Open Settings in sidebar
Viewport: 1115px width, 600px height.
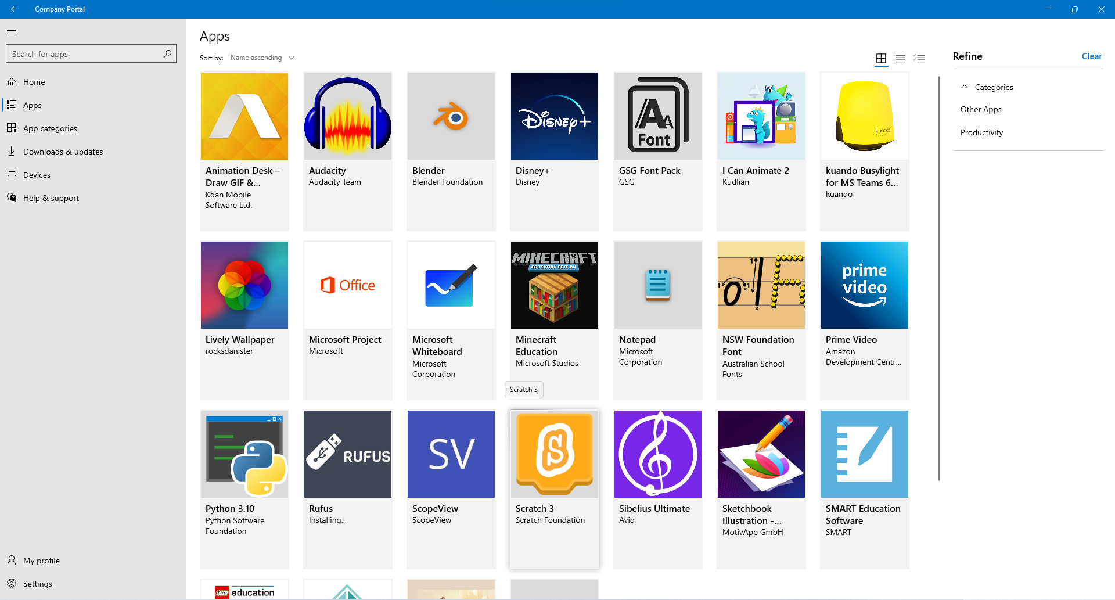coord(93,584)
